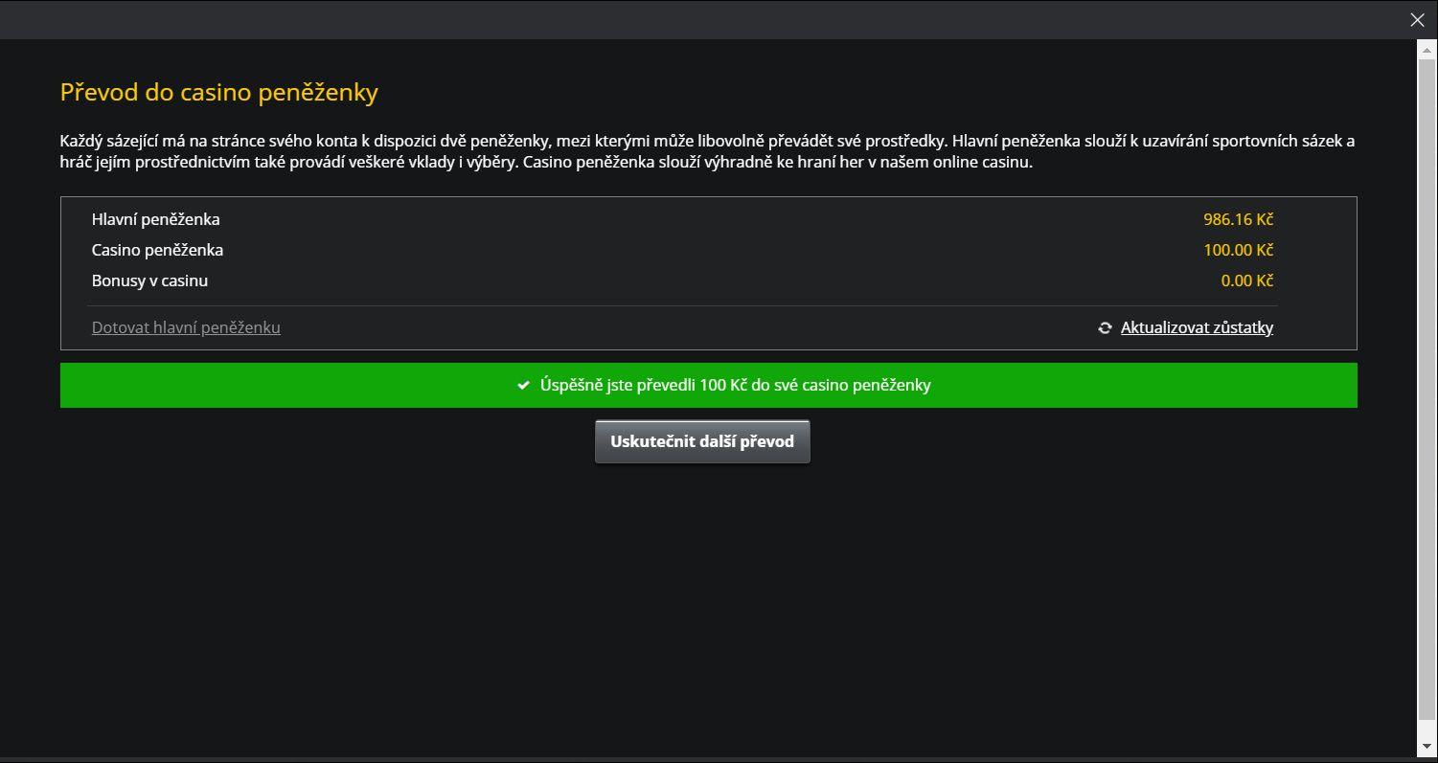The height and width of the screenshot is (763, 1438).
Task: Click Uskutečnit další převod button
Action: coord(702,441)
